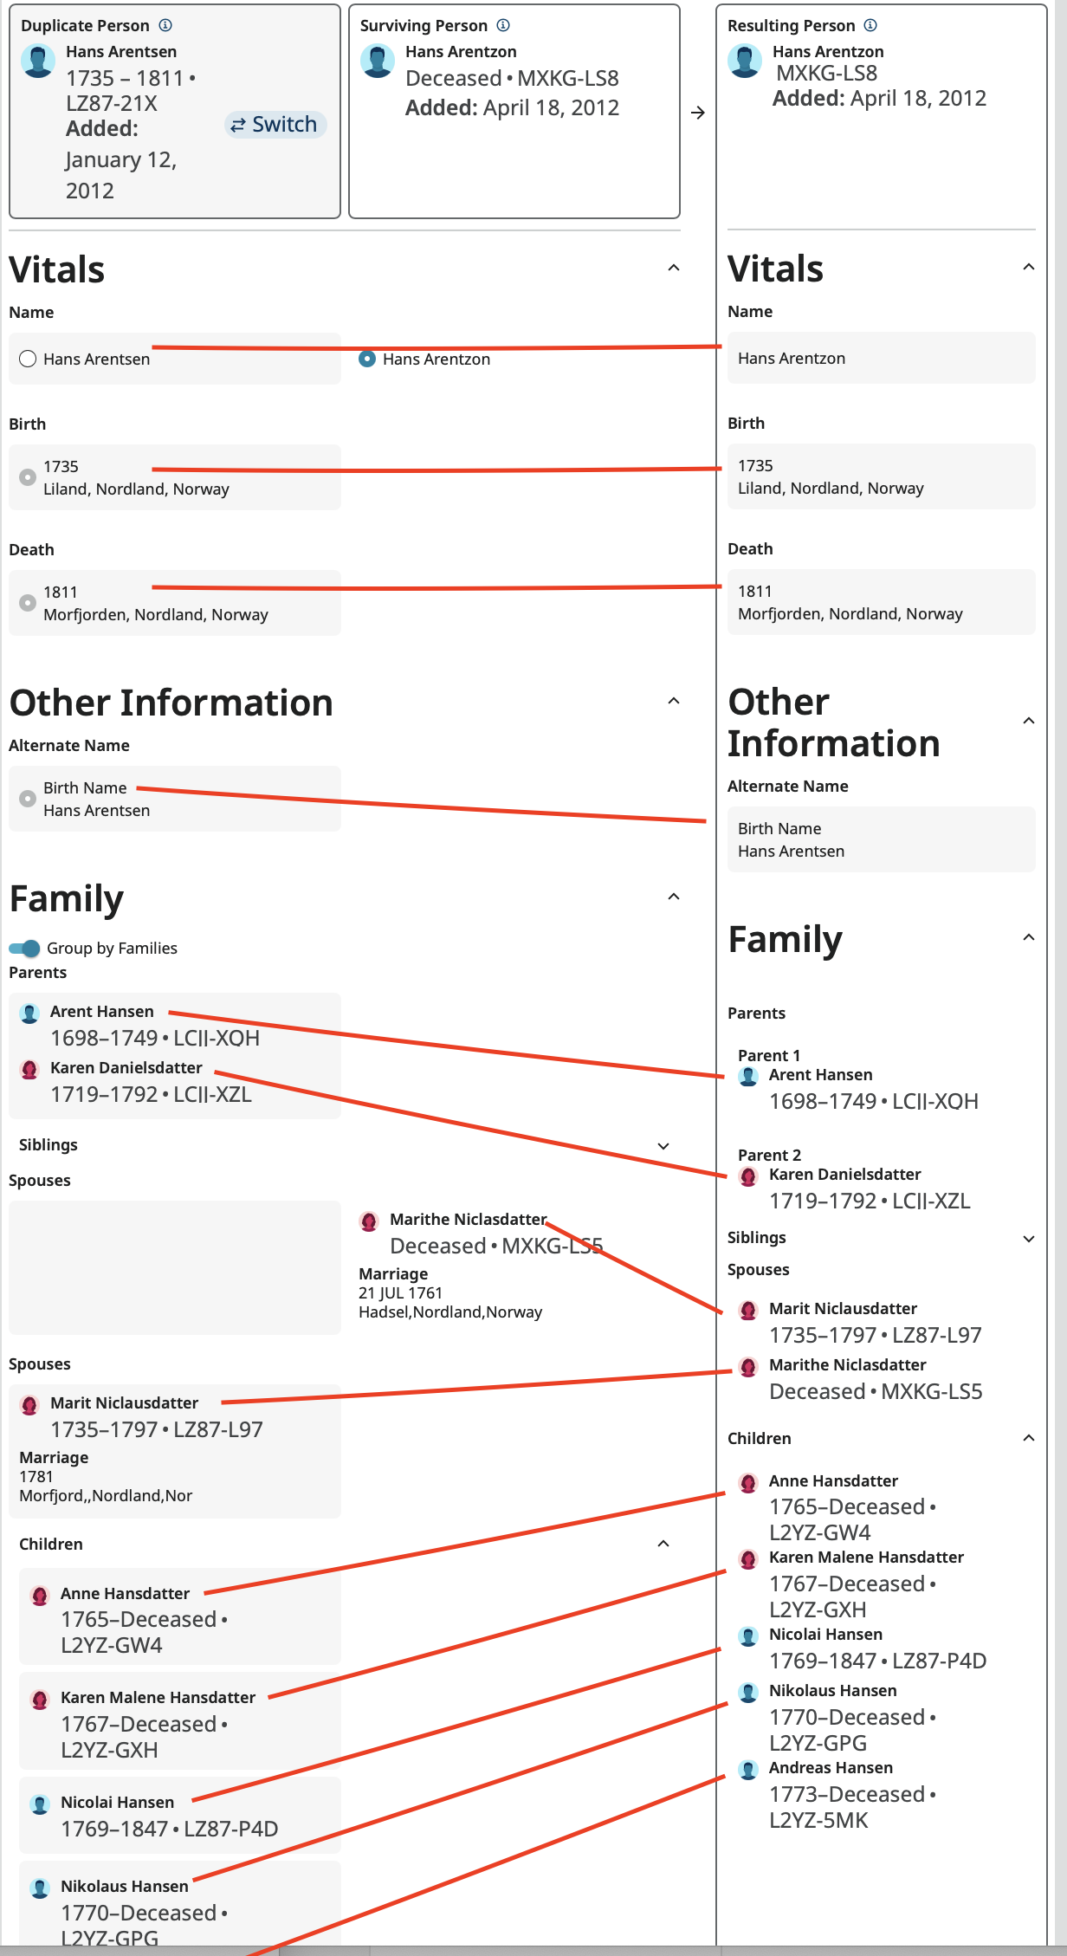Click Marit Niclausdatter icon in Resulting Spouses
This screenshot has height=1956, width=1067.
tap(748, 1310)
